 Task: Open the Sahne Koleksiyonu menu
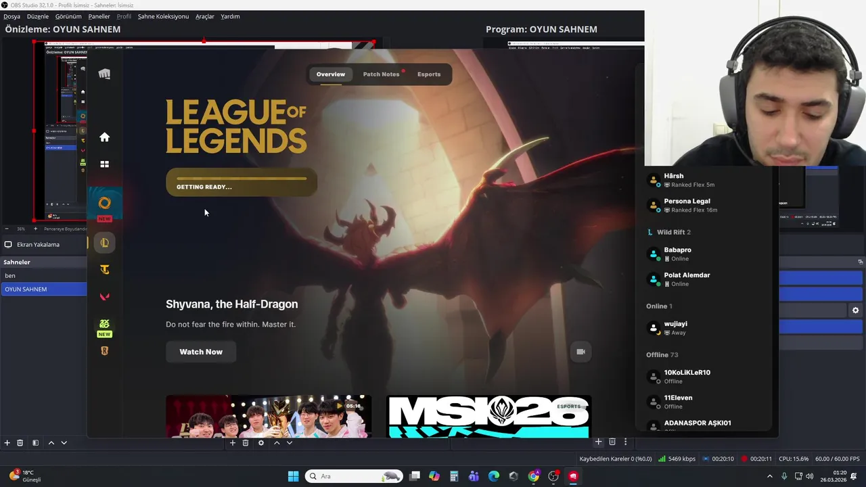tap(163, 16)
